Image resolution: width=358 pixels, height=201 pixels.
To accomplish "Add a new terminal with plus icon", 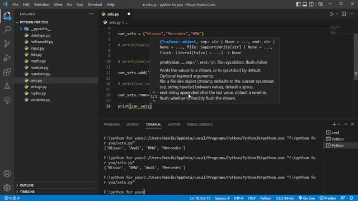I will (334, 124).
